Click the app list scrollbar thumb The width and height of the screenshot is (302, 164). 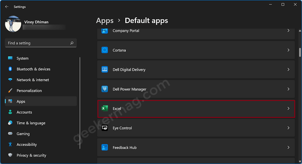click(x=300, y=53)
